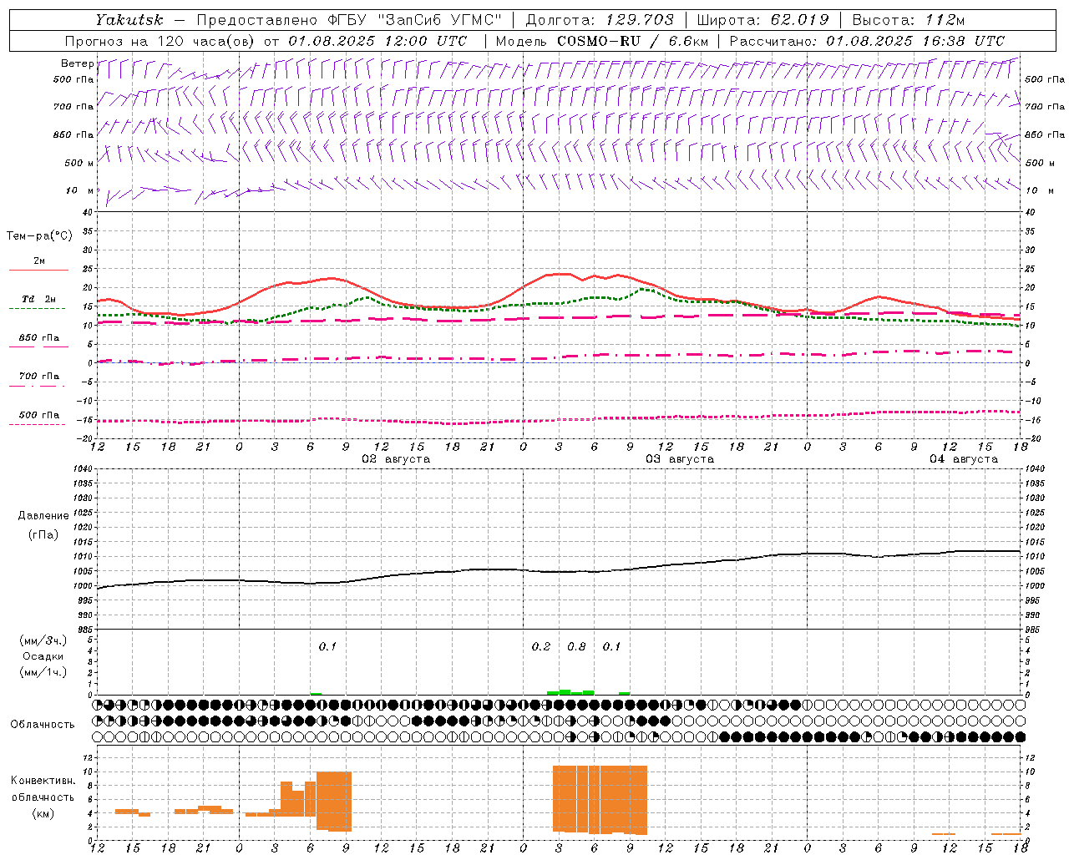
Task: Click the 02 августа date label
Action: pyautogui.click(x=396, y=459)
